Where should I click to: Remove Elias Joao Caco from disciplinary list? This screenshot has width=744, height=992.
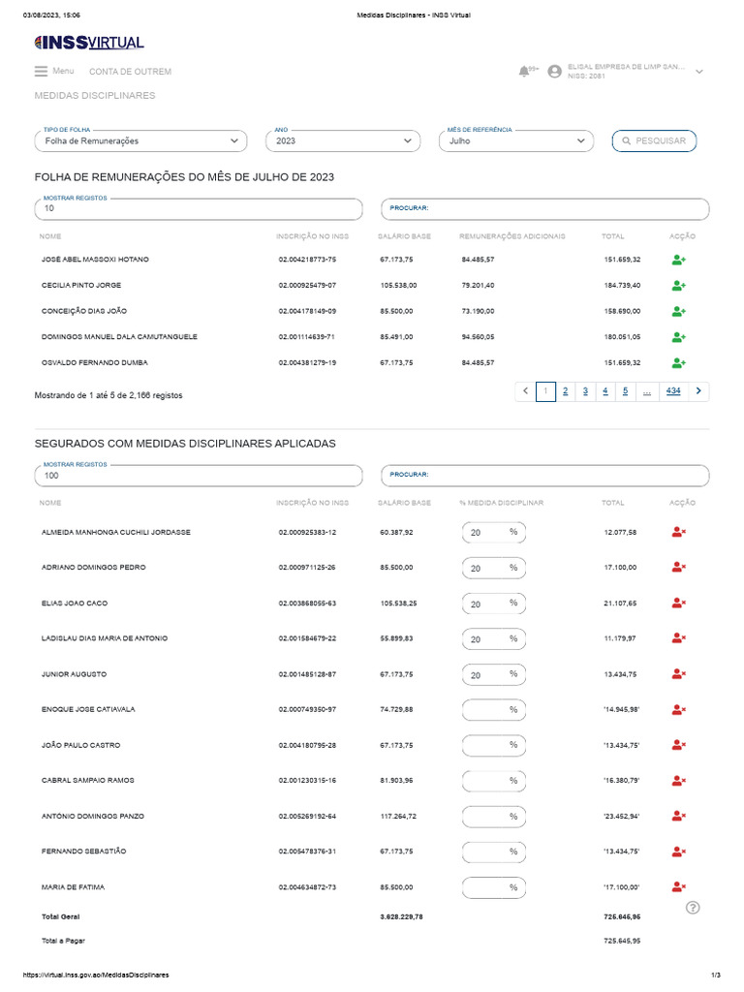tap(678, 604)
